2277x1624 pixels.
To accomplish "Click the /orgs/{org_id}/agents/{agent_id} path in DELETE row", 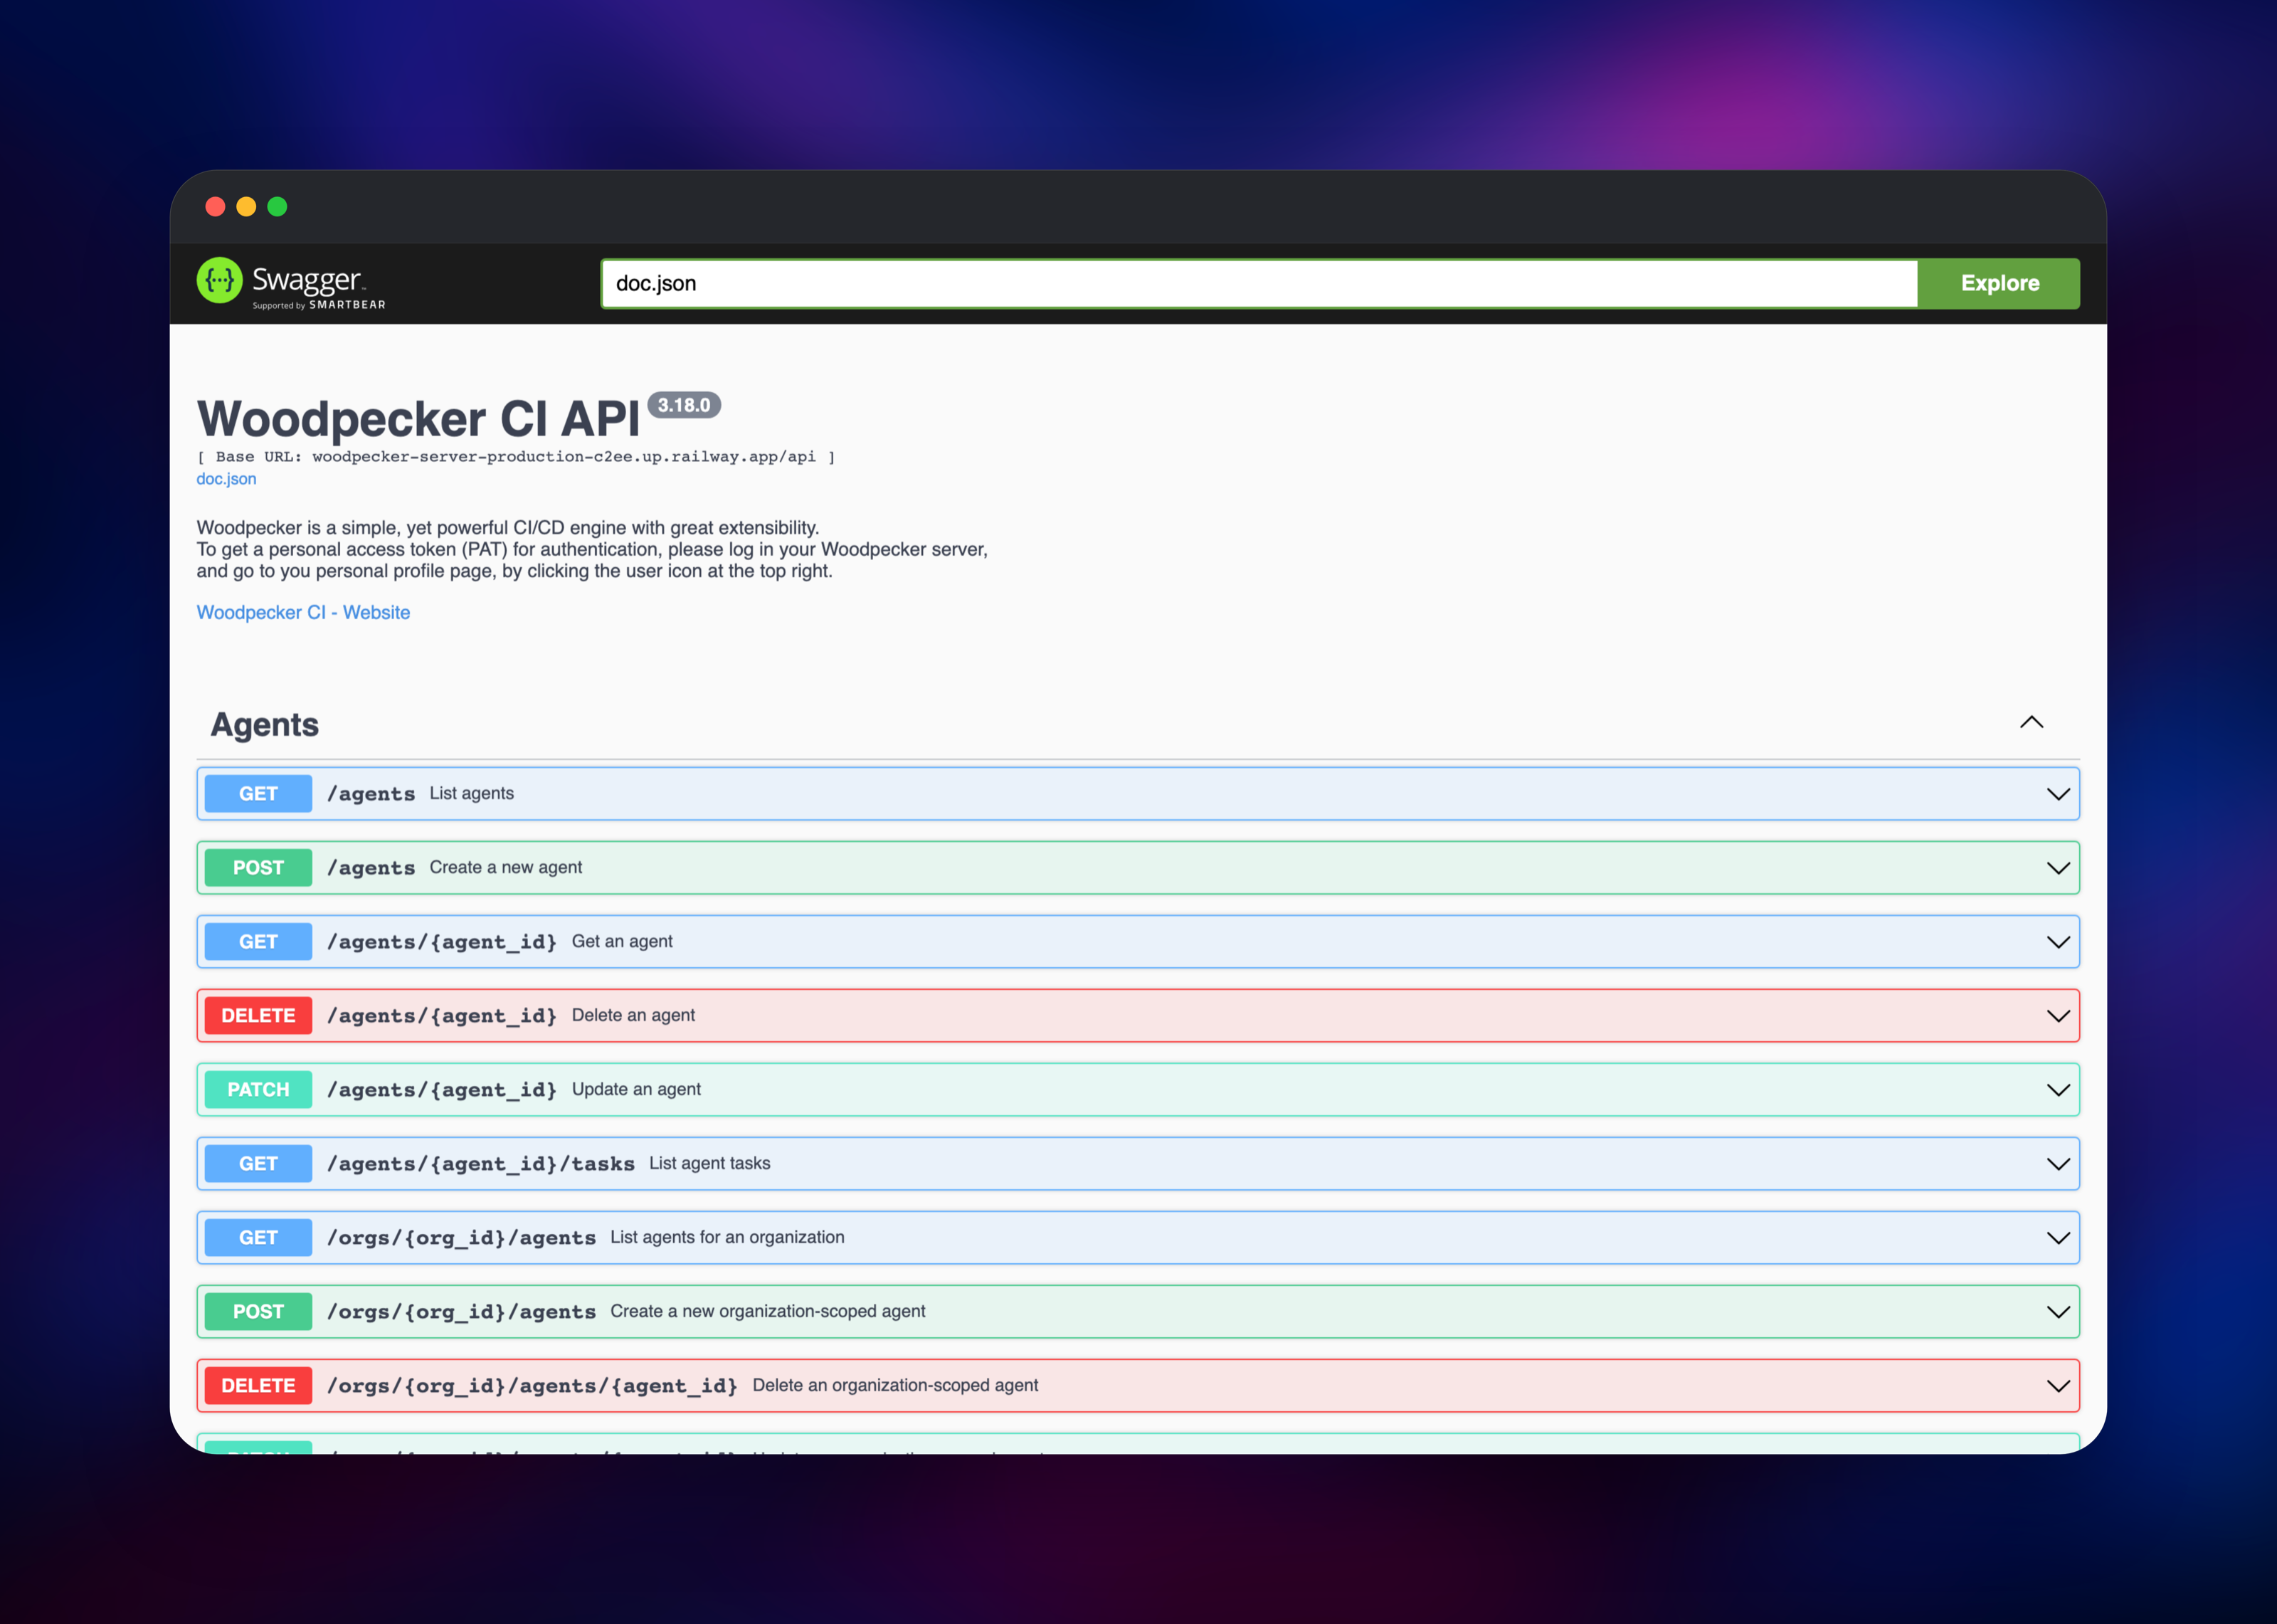I will (533, 1386).
